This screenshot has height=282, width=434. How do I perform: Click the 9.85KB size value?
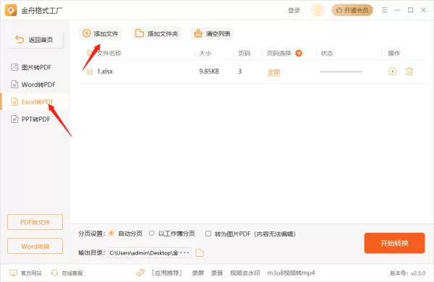(209, 72)
